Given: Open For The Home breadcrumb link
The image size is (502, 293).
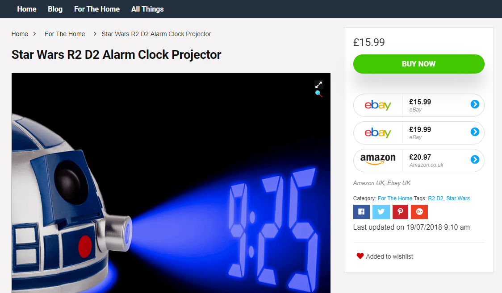Looking at the screenshot, I should point(65,34).
